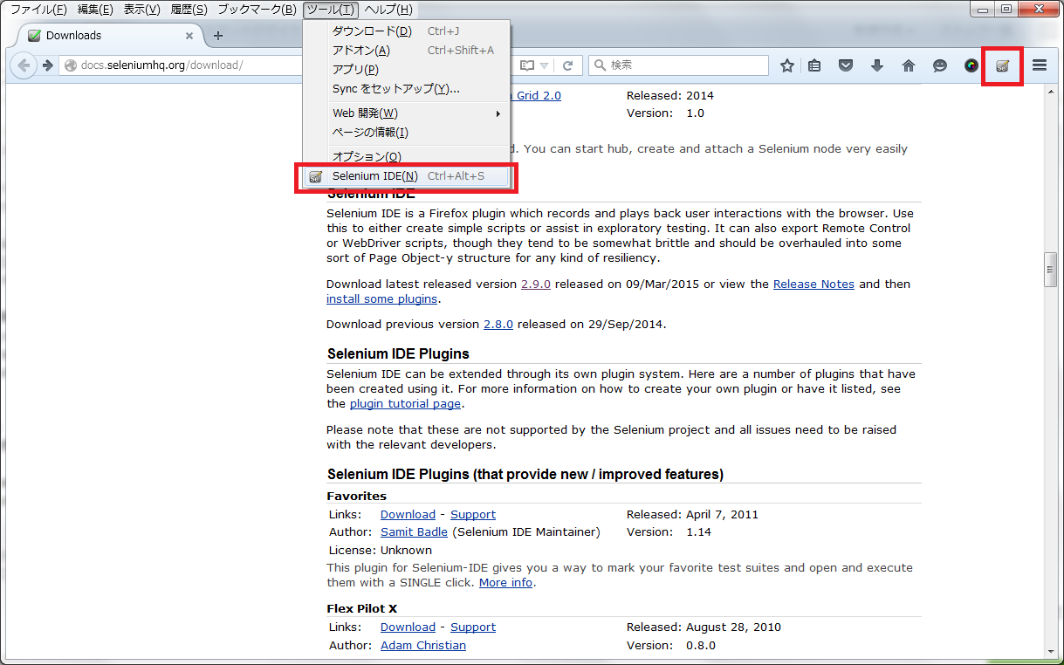Click the forward navigation arrow
The width and height of the screenshot is (1064, 665).
[x=47, y=65]
